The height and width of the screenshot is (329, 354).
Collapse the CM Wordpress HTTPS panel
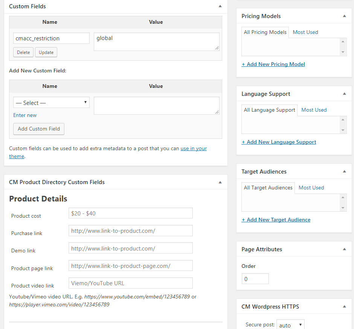[344, 307]
